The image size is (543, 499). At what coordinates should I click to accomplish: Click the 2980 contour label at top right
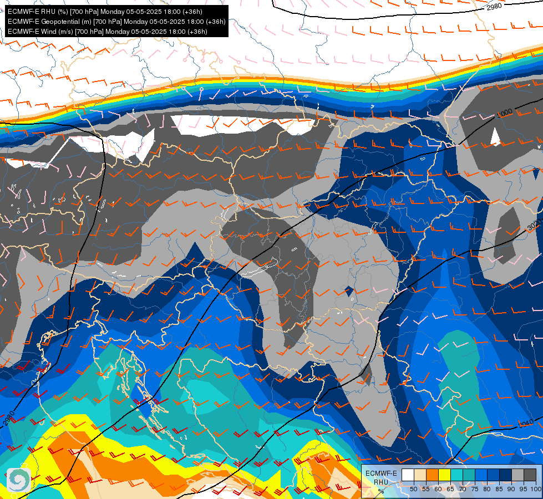[x=494, y=6]
